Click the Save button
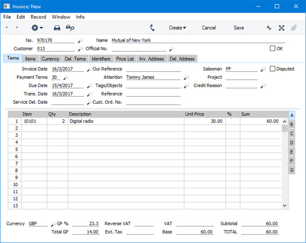This screenshot has width=306, height=243. tap(238, 28)
